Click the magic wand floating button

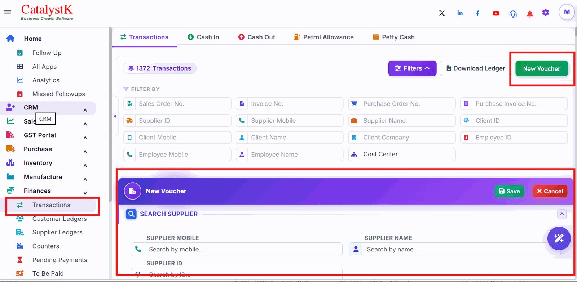coord(559,238)
